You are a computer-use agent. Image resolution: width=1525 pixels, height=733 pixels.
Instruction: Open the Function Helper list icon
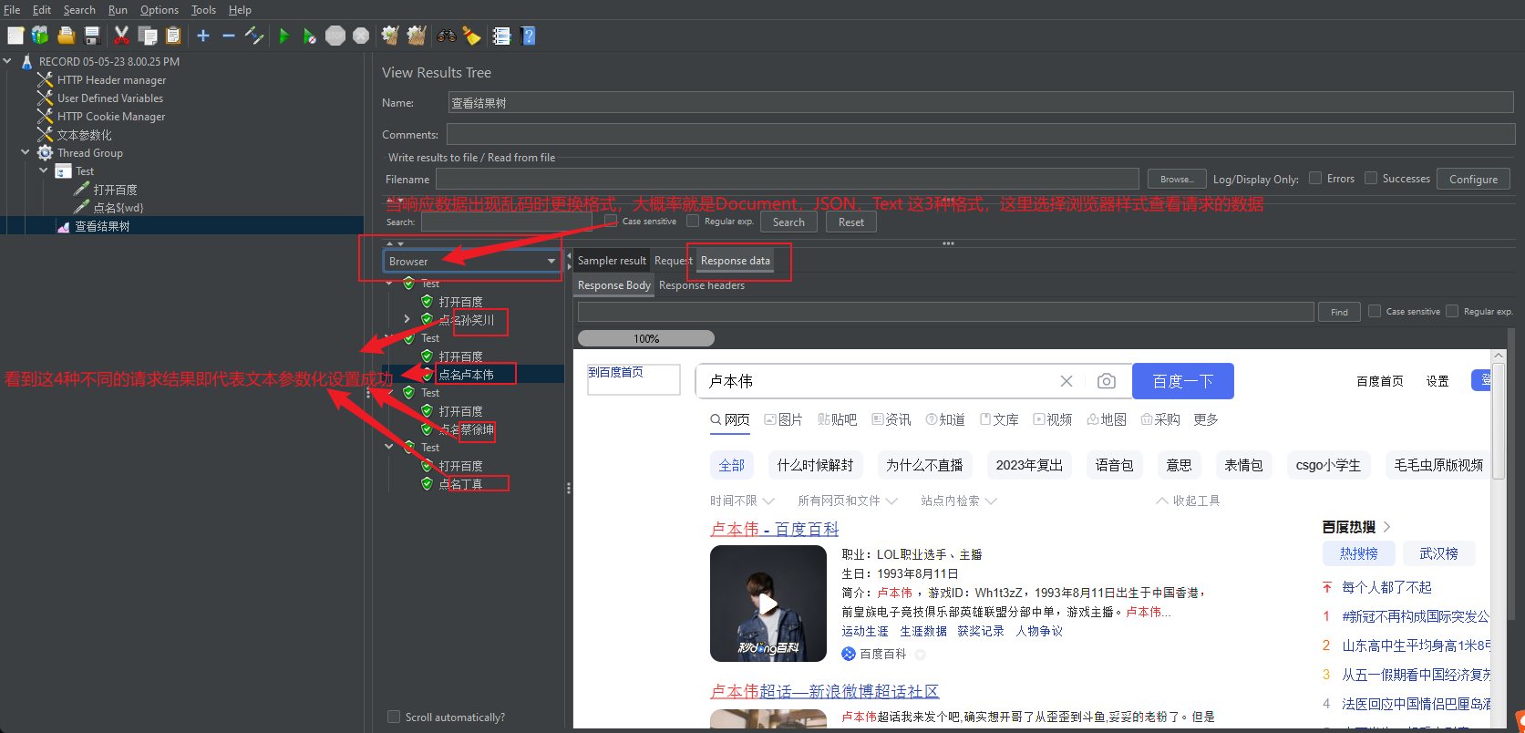(x=501, y=36)
